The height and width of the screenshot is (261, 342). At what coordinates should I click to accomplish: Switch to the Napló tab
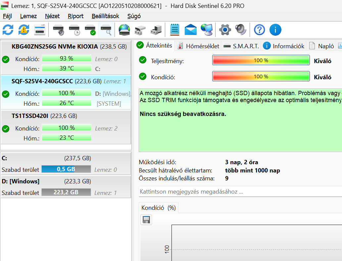click(321, 46)
